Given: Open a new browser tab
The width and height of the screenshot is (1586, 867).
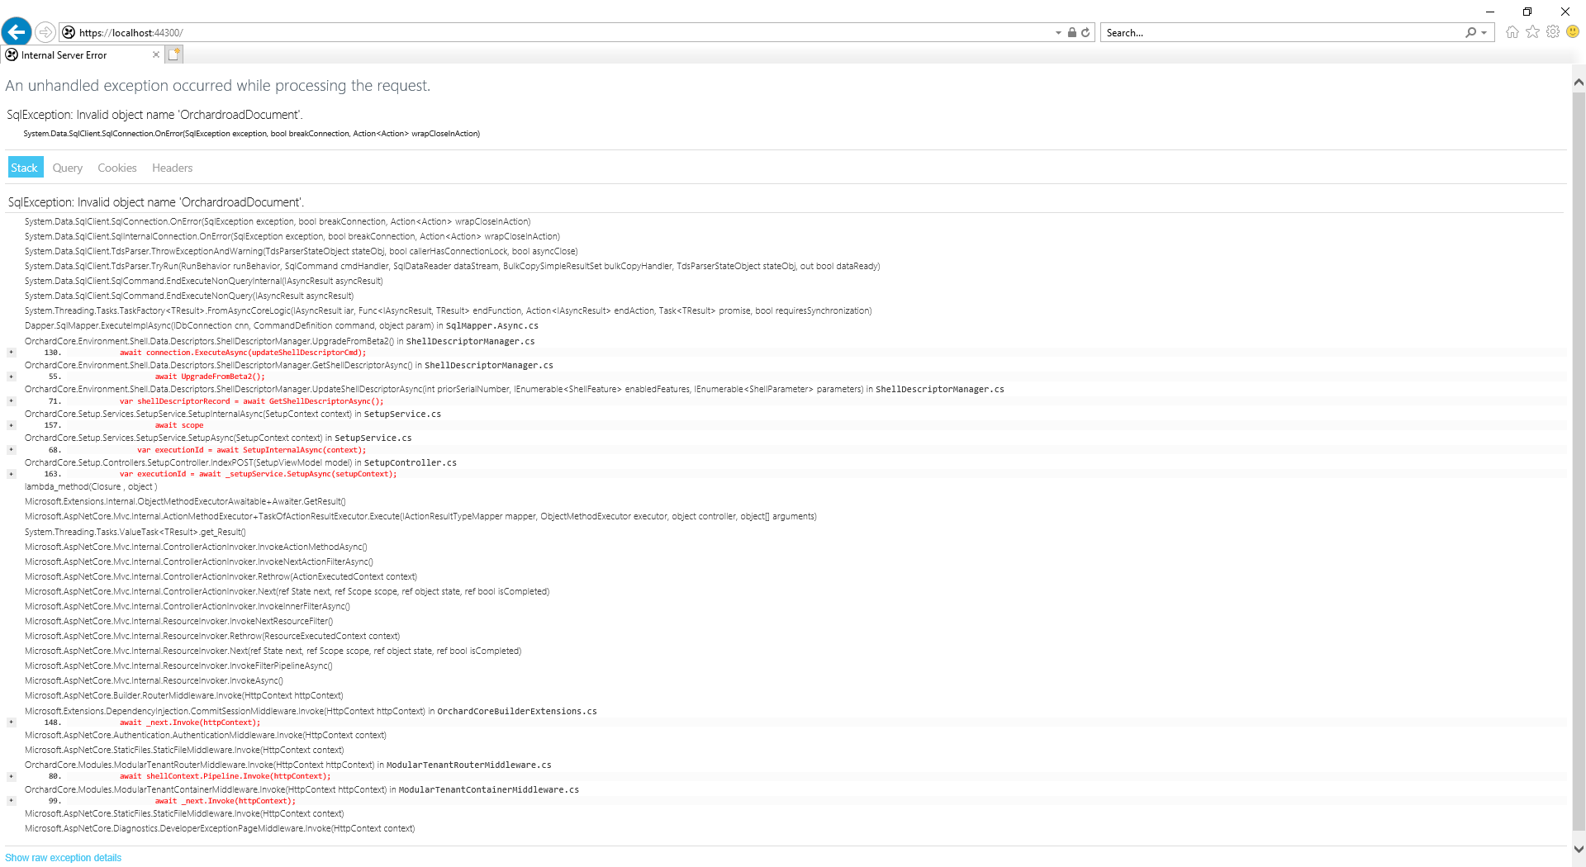Looking at the screenshot, I should point(174,54).
